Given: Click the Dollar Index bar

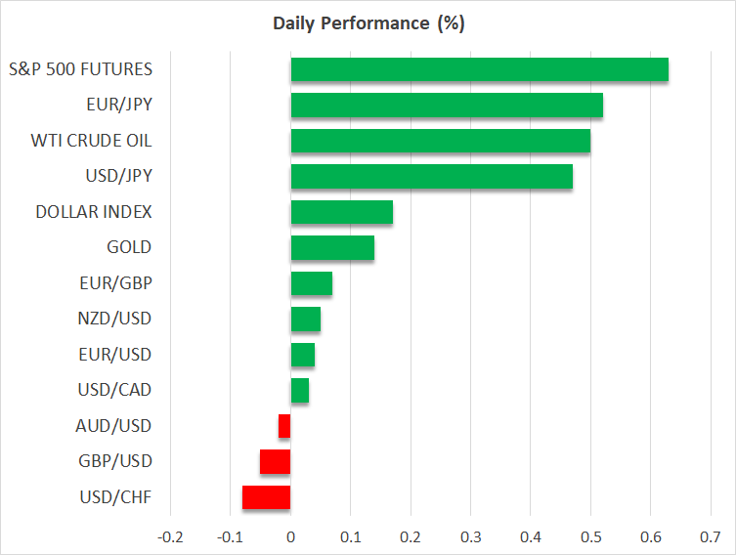Looking at the screenshot, I should click(x=341, y=212).
